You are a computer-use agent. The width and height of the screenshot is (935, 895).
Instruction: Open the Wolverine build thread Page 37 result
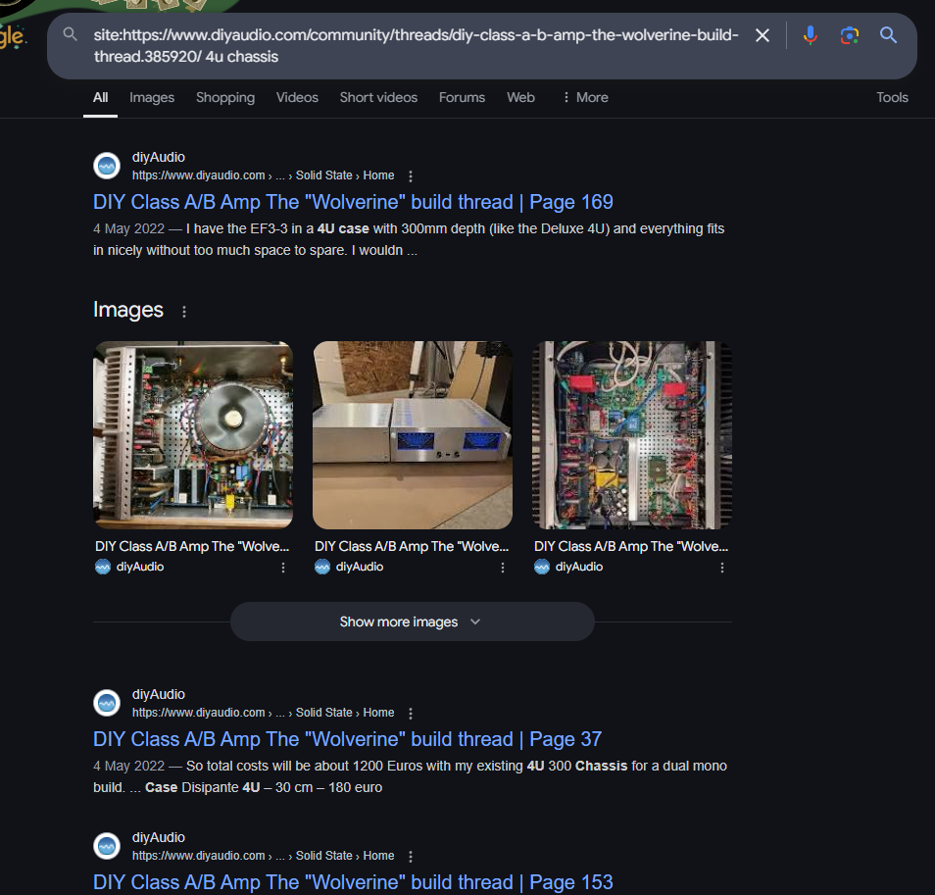(x=347, y=739)
